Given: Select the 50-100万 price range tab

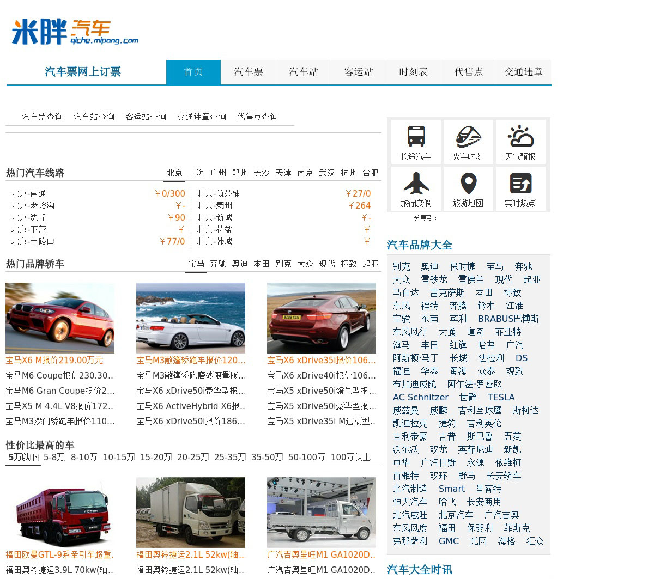Looking at the screenshot, I should coord(306,457).
